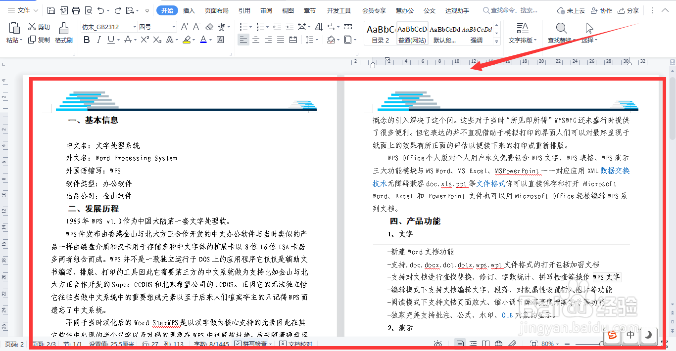676x351 pixels.
Task: Increase font size with A+ icon
Action: pyautogui.click(x=185, y=27)
